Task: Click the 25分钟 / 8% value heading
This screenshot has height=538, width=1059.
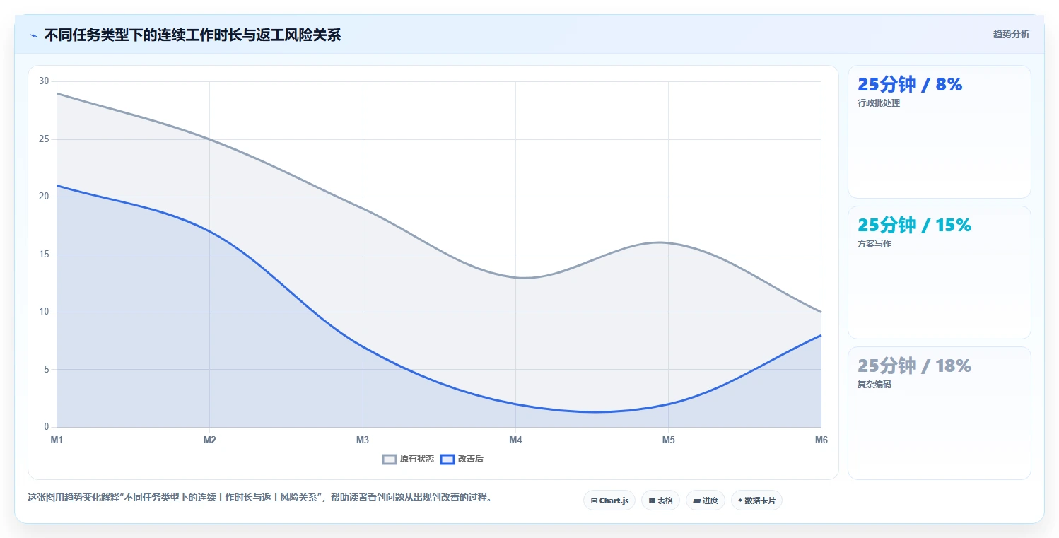Action: 910,85
